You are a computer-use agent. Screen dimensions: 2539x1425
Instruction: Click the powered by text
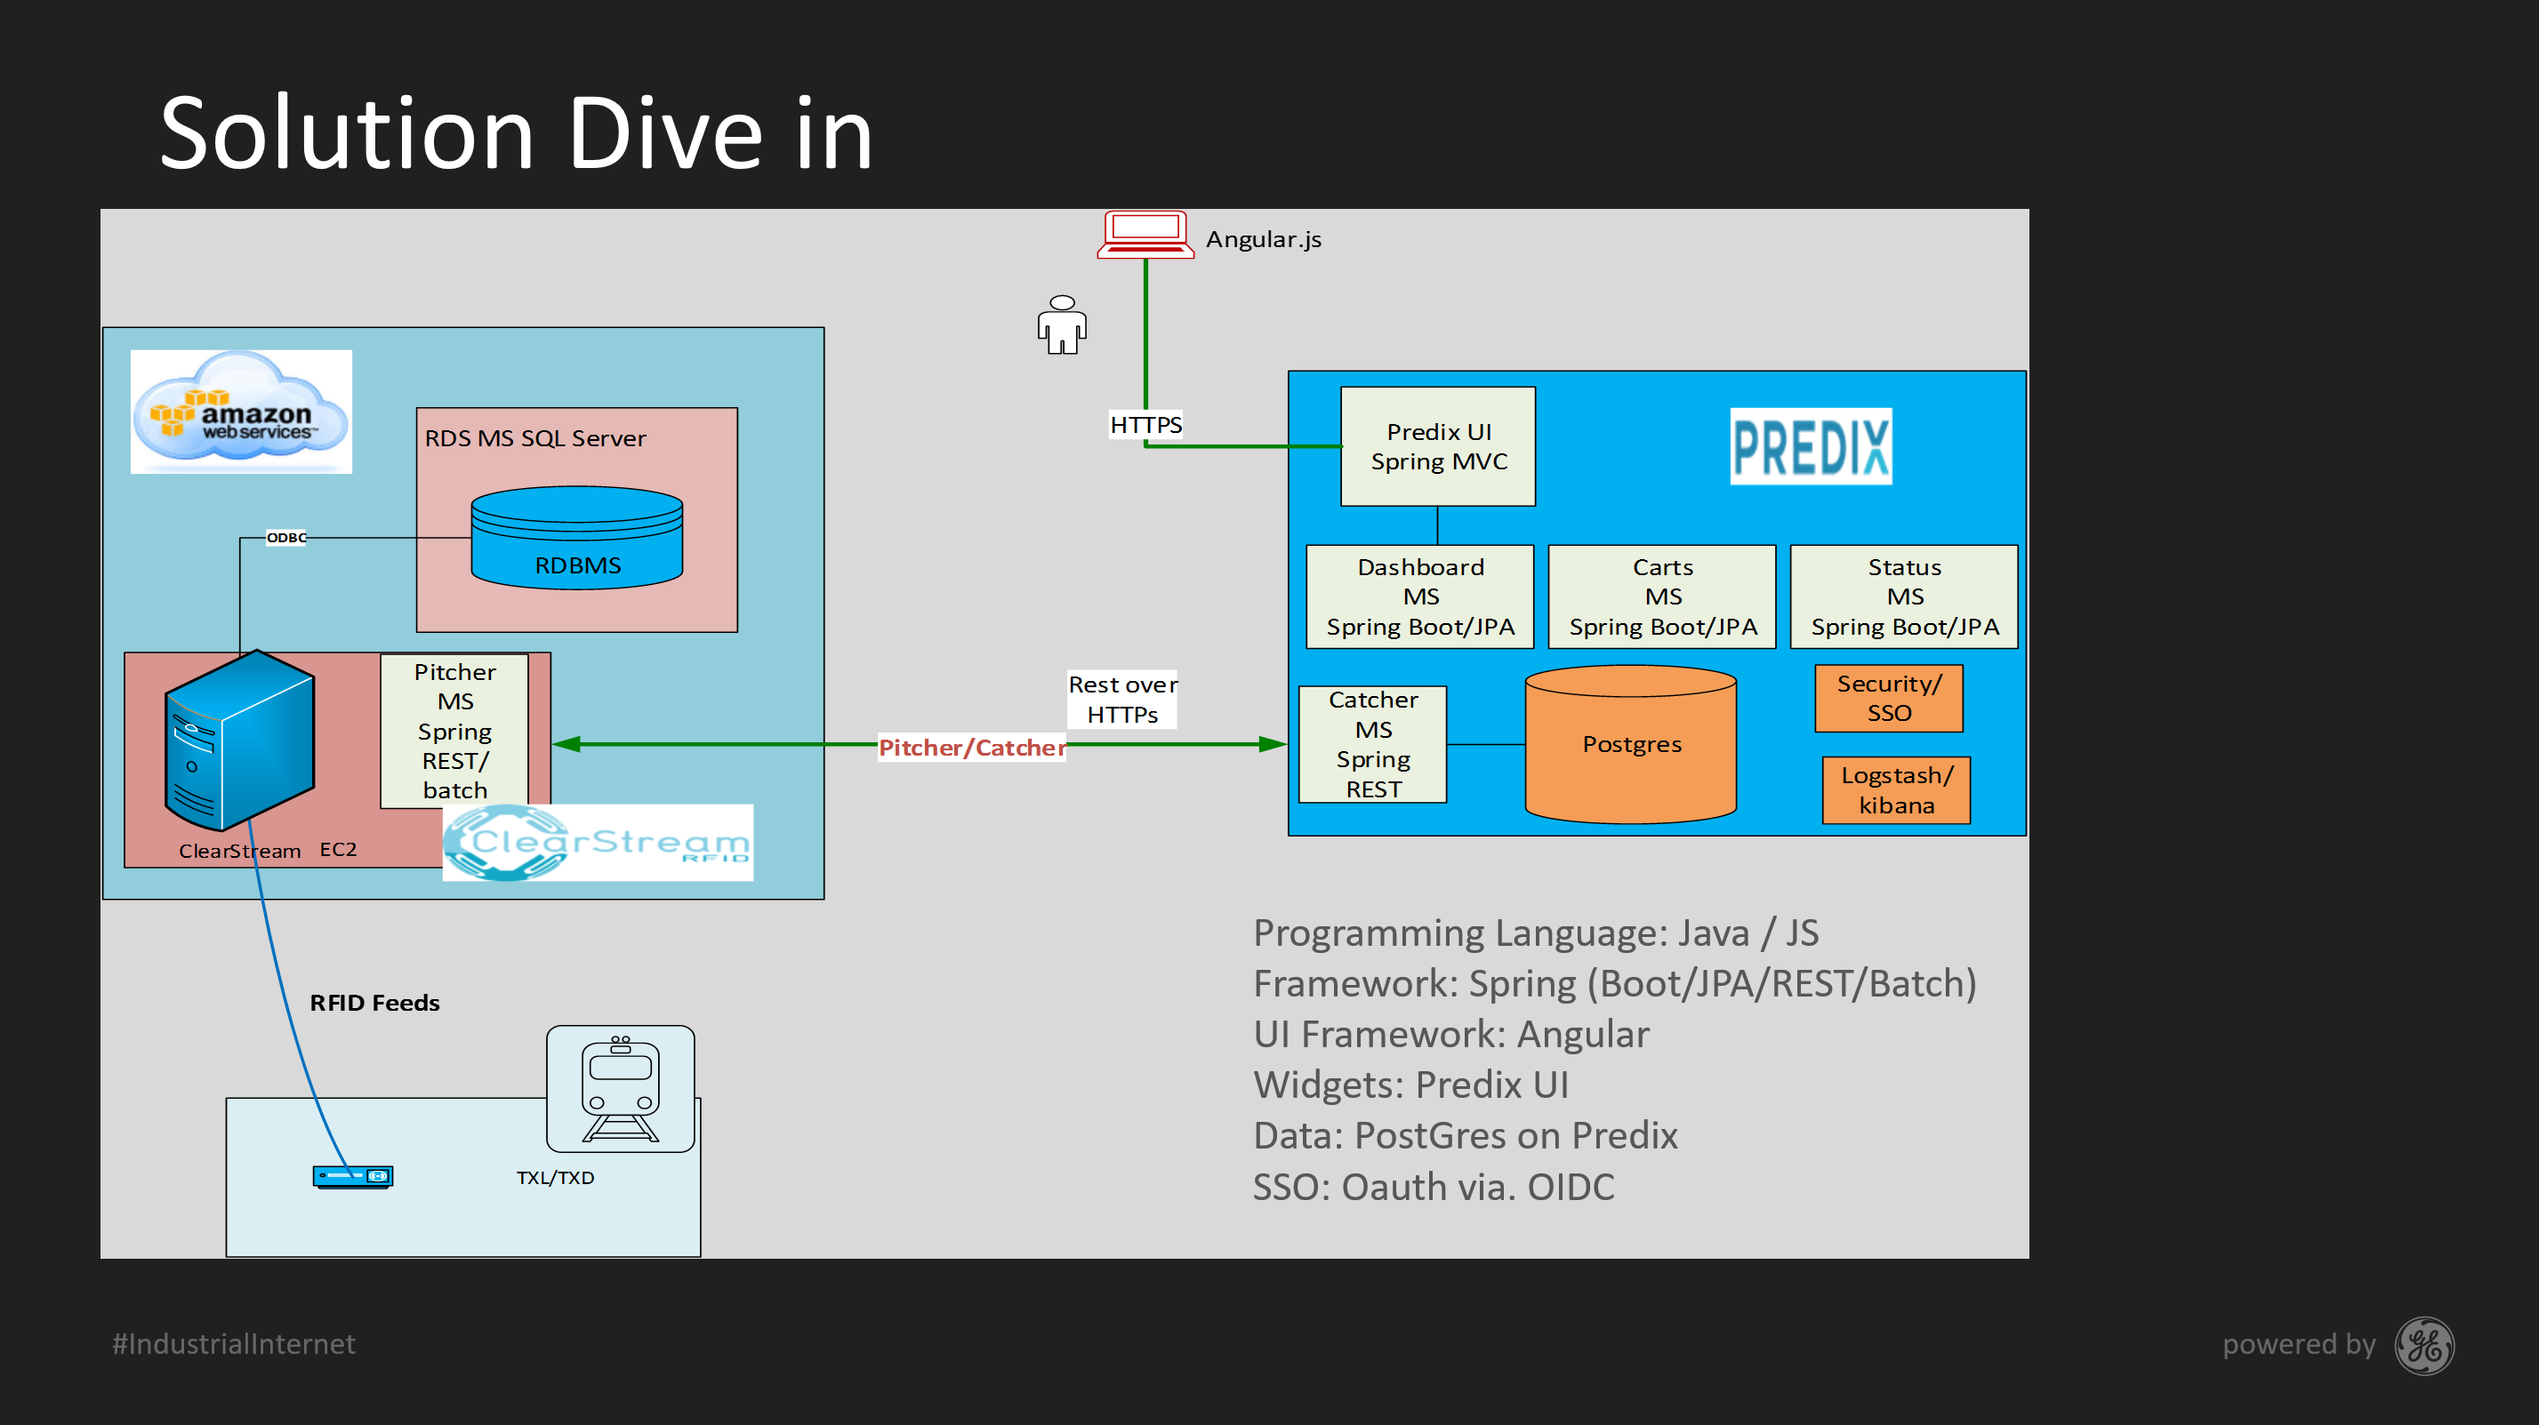pyautogui.click(x=2299, y=1345)
